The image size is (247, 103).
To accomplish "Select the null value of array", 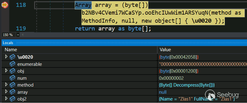I will (163, 92).
